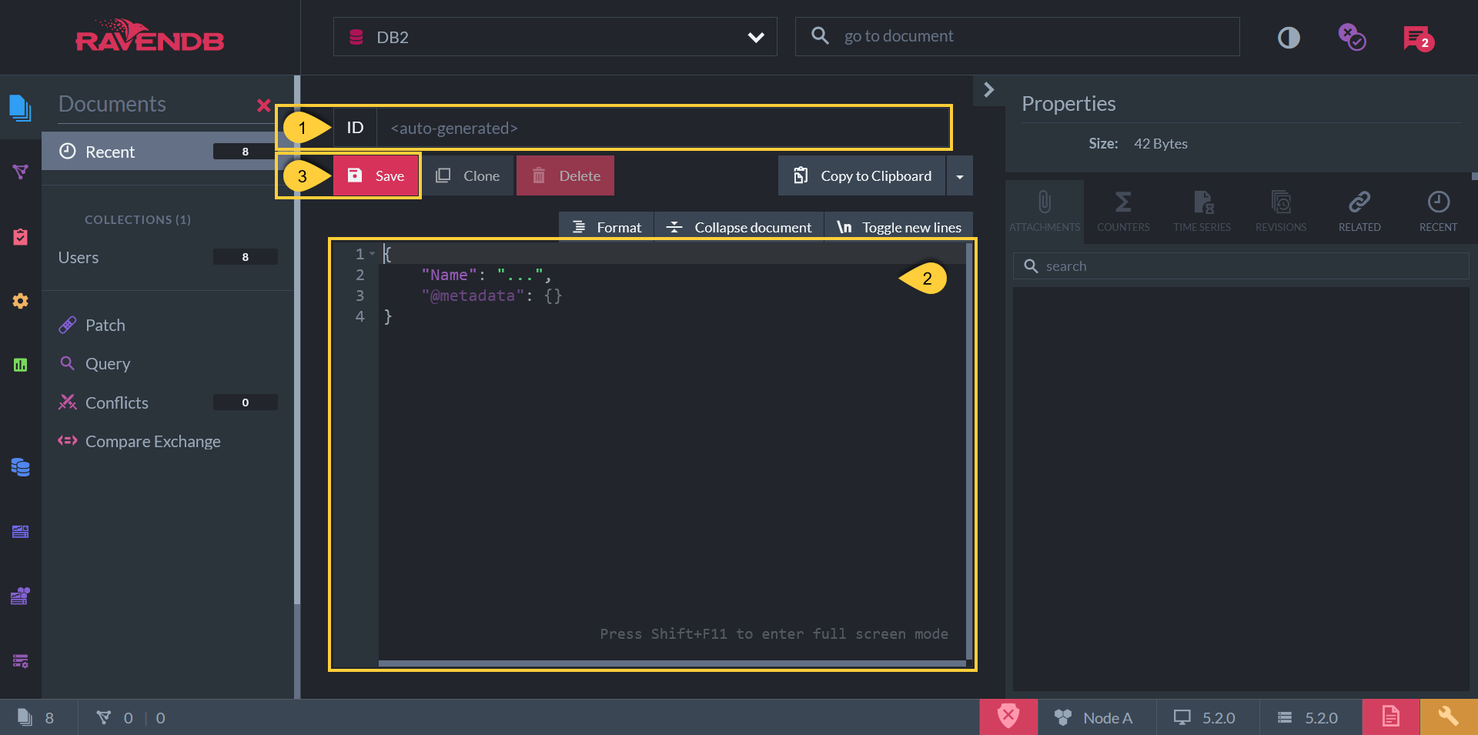Image resolution: width=1478 pixels, height=735 pixels.
Task: Fold line 1 in JSON editor
Action: (373, 253)
